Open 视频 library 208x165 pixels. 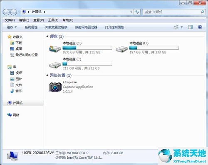(x=19, y=73)
